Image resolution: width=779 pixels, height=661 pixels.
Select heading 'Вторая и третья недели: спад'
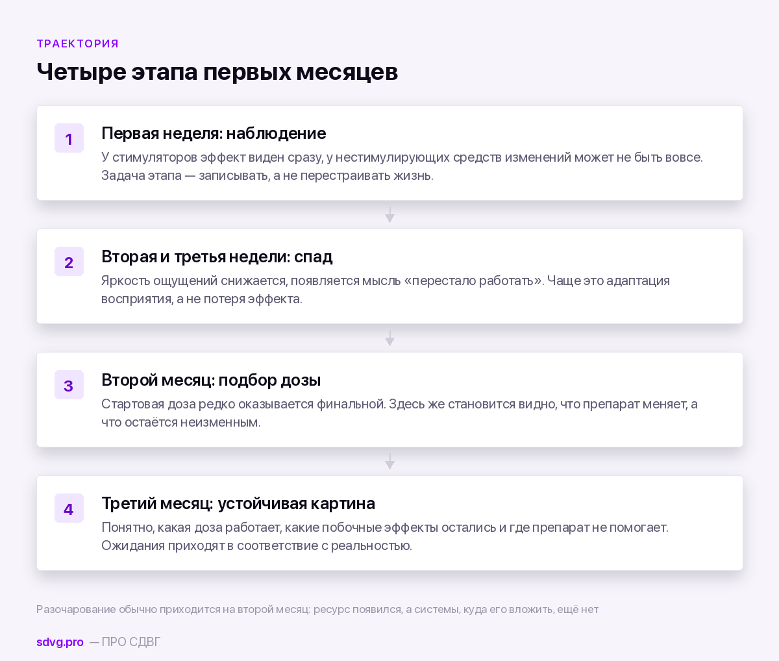click(x=217, y=256)
